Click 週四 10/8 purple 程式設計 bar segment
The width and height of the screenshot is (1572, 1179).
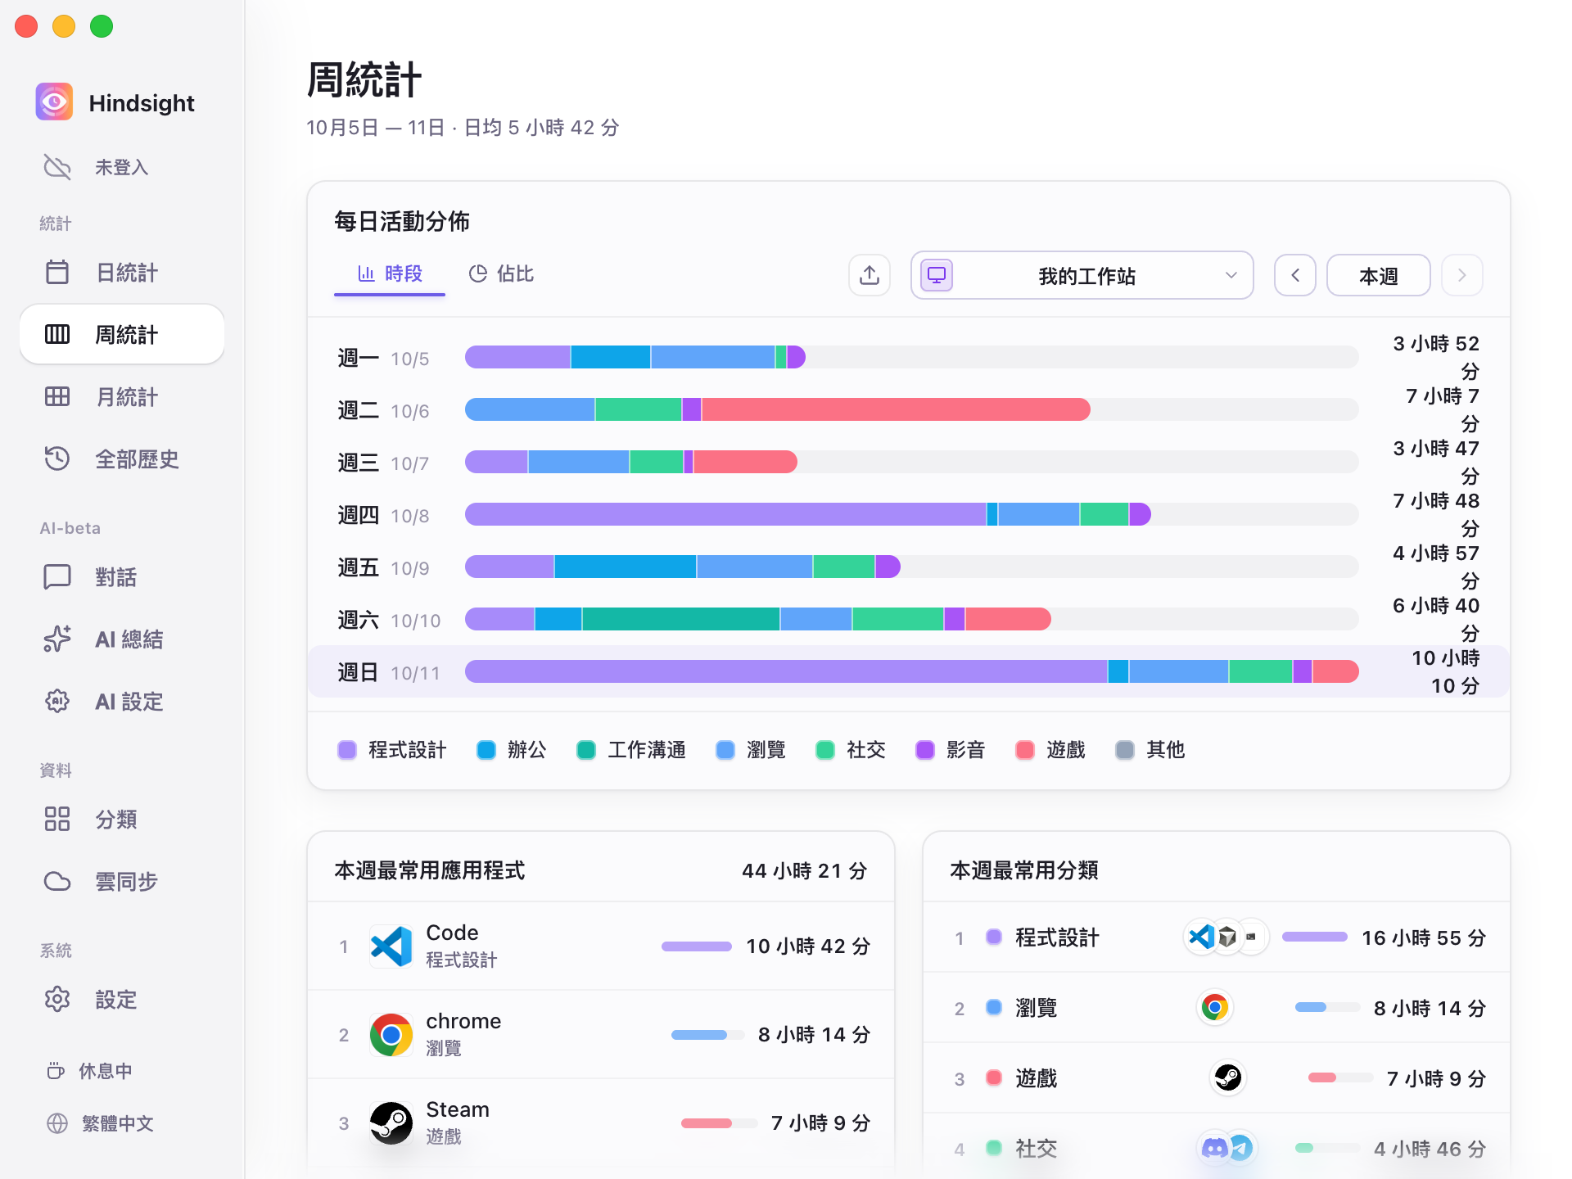click(725, 514)
